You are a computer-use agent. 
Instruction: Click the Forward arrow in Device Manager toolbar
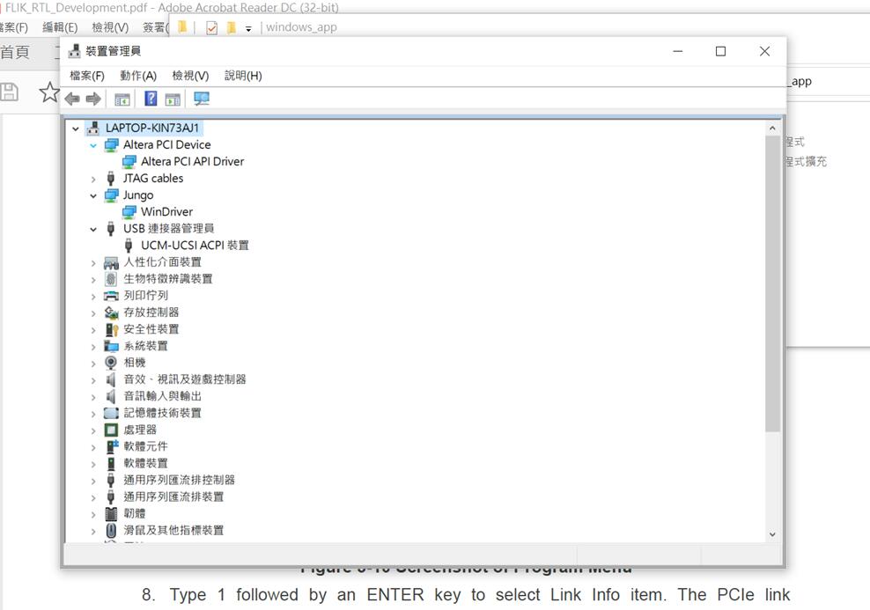93,99
